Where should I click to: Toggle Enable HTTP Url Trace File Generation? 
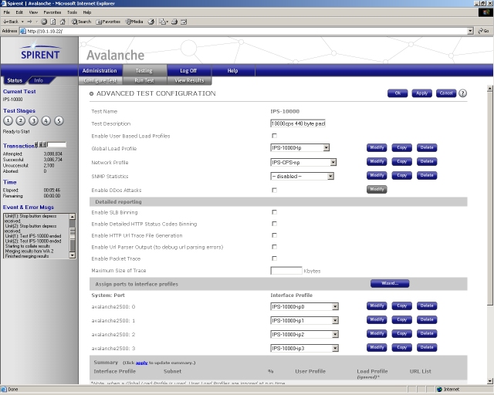[275, 235]
